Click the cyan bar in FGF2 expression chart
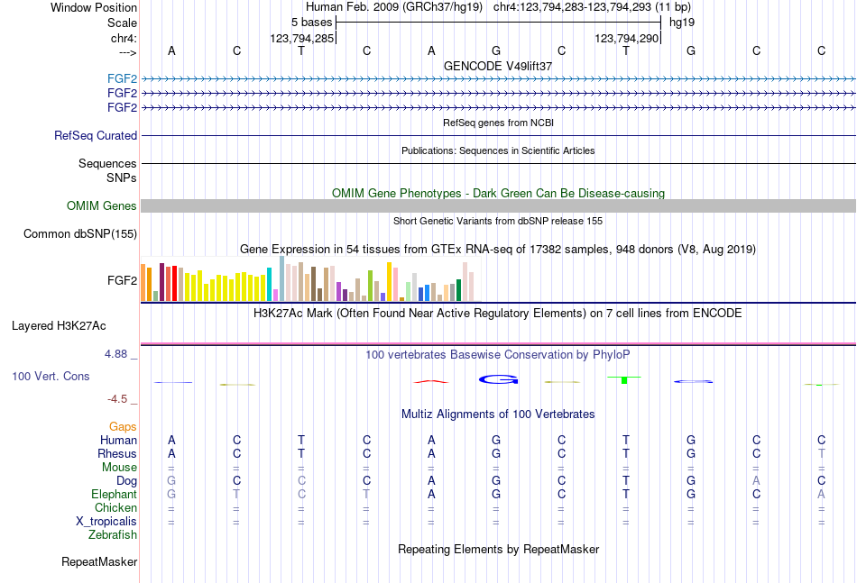 tap(269, 285)
